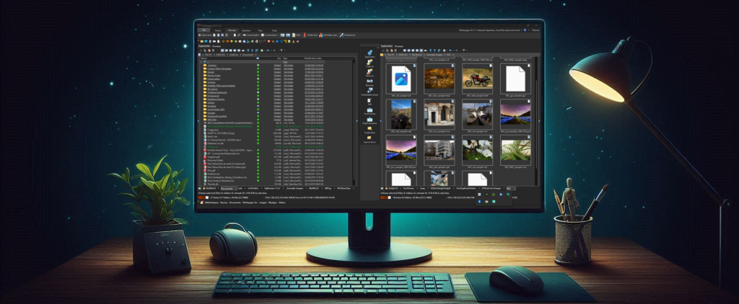Click OneDrive in left pane breadcrumb
739x304 pixels.
click(x=234, y=55)
